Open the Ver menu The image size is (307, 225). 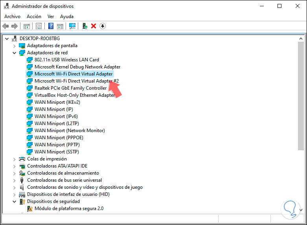(51, 17)
